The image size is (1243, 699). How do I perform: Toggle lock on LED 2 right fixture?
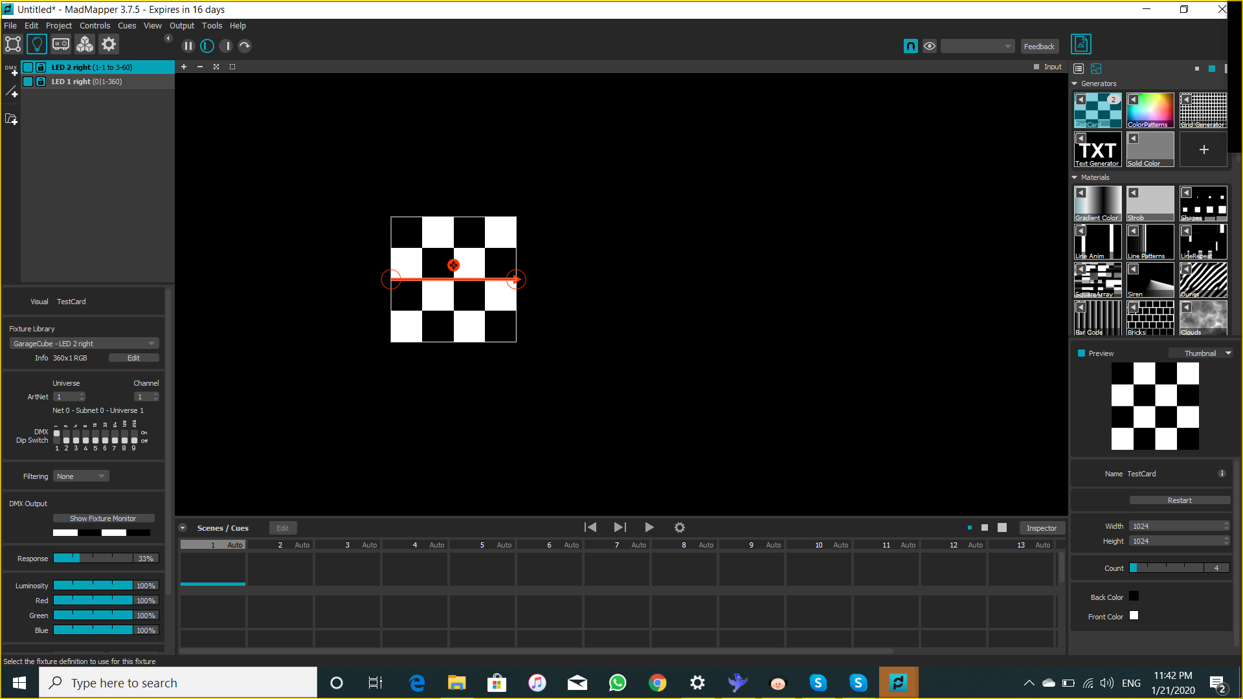[x=41, y=67]
